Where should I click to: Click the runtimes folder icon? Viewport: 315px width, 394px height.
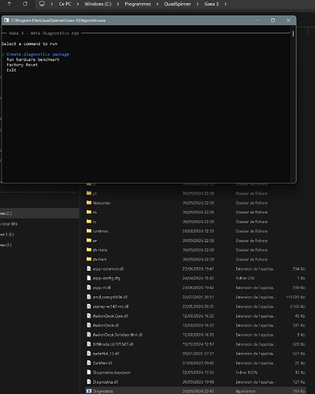(x=89, y=231)
